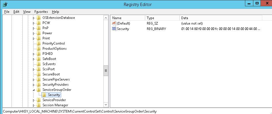Viewport: 272px width, 114px height.
Task: Expand the Power key
Action: pyautogui.click(x=34, y=33)
